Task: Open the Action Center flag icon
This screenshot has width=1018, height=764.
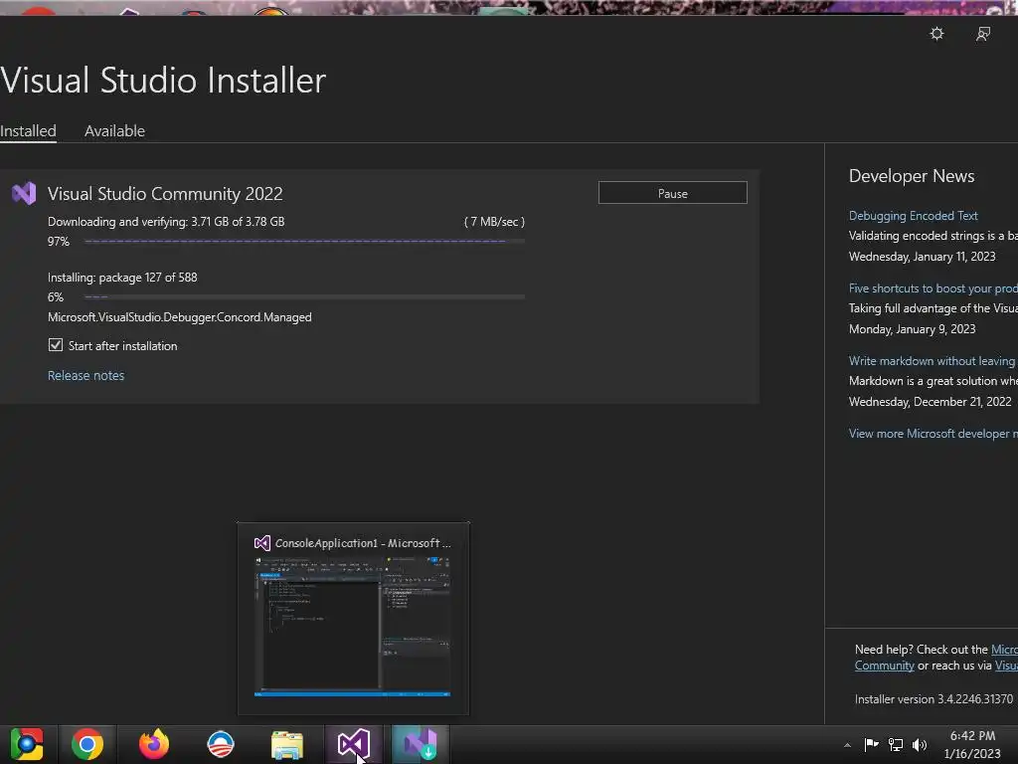Action: [x=871, y=744]
